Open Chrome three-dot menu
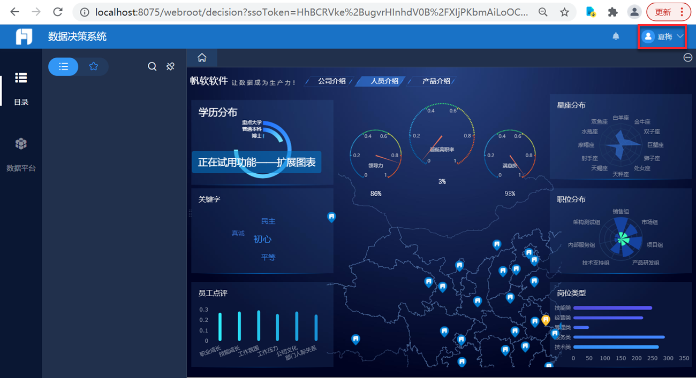The height and width of the screenshot is (378, 696). click(682, 12)
